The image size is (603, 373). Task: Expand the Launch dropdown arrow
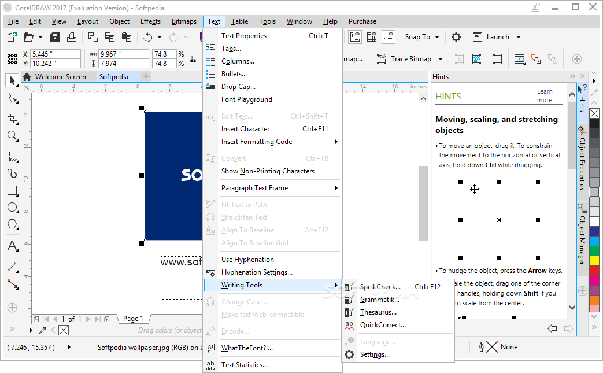[x=519, y=37]
